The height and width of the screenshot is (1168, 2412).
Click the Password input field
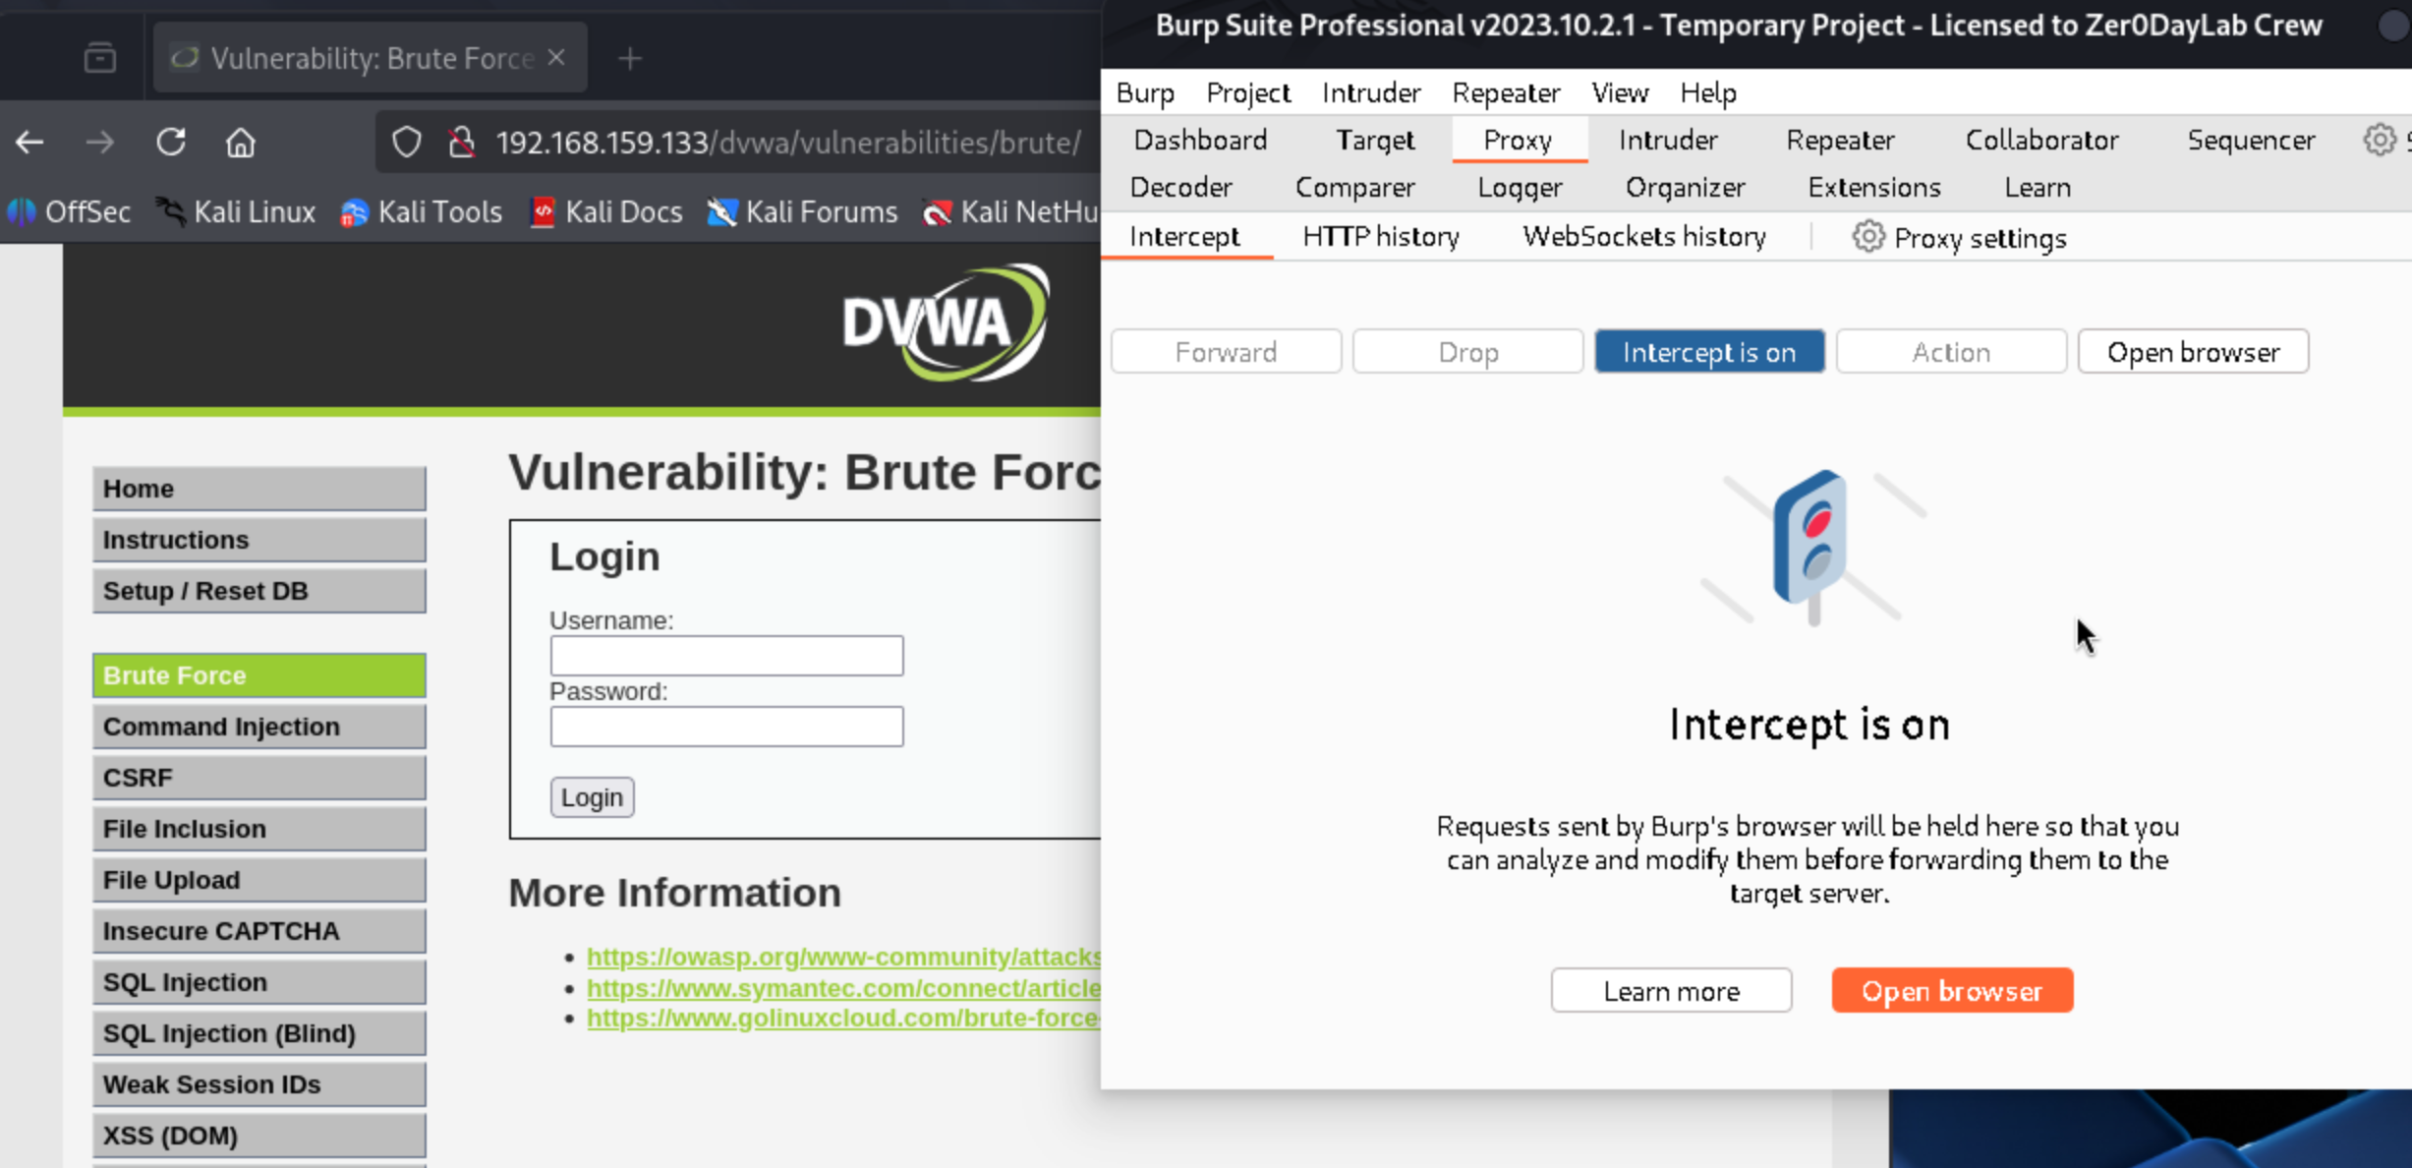[726, 727]
